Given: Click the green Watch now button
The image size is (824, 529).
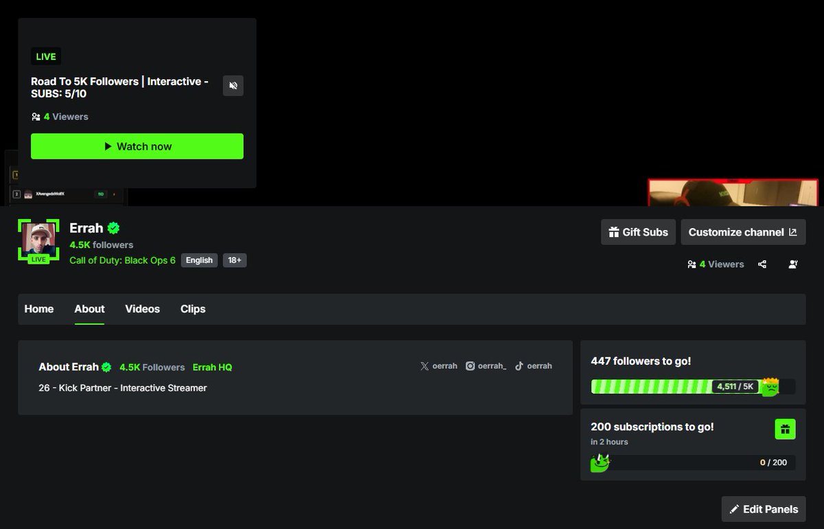Looking at the screenshot, I should 137,146.
